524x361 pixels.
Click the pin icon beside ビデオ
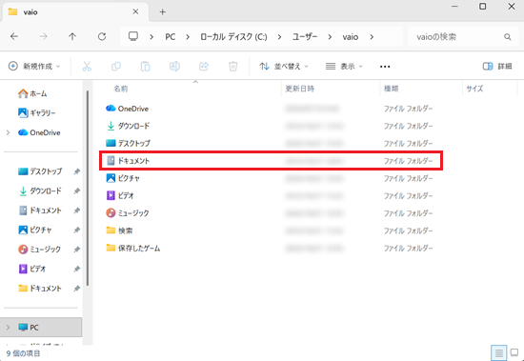[77, 269]
